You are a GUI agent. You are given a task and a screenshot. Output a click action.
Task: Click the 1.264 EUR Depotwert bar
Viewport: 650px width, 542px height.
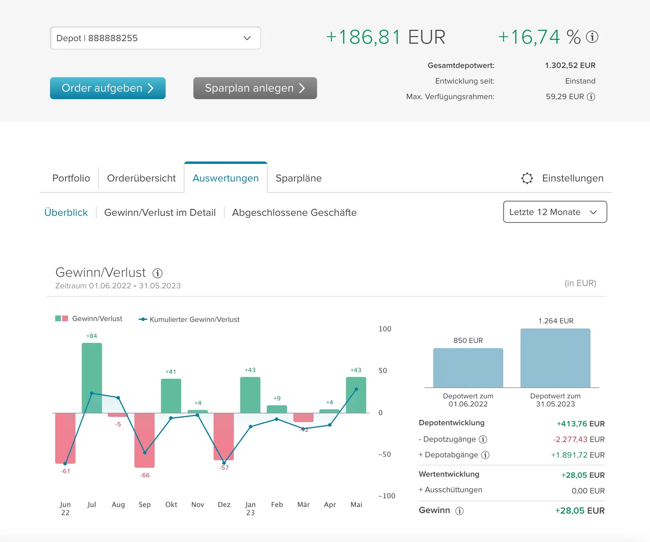[x=555, y=358]
